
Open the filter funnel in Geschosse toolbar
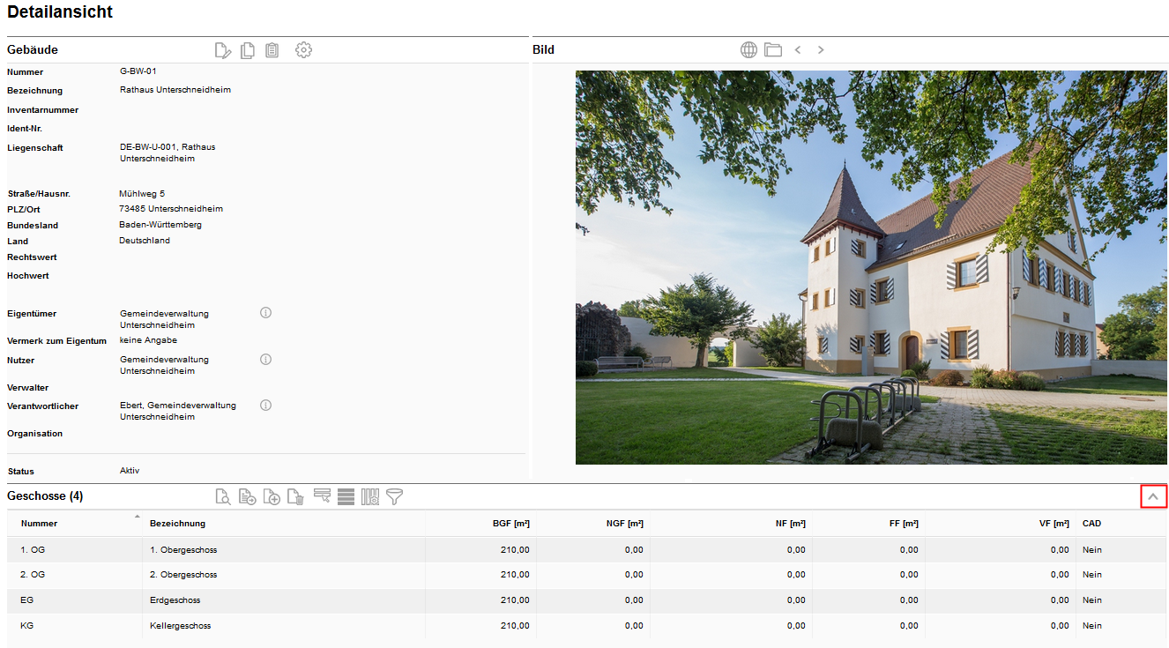(x=394, y=497)
